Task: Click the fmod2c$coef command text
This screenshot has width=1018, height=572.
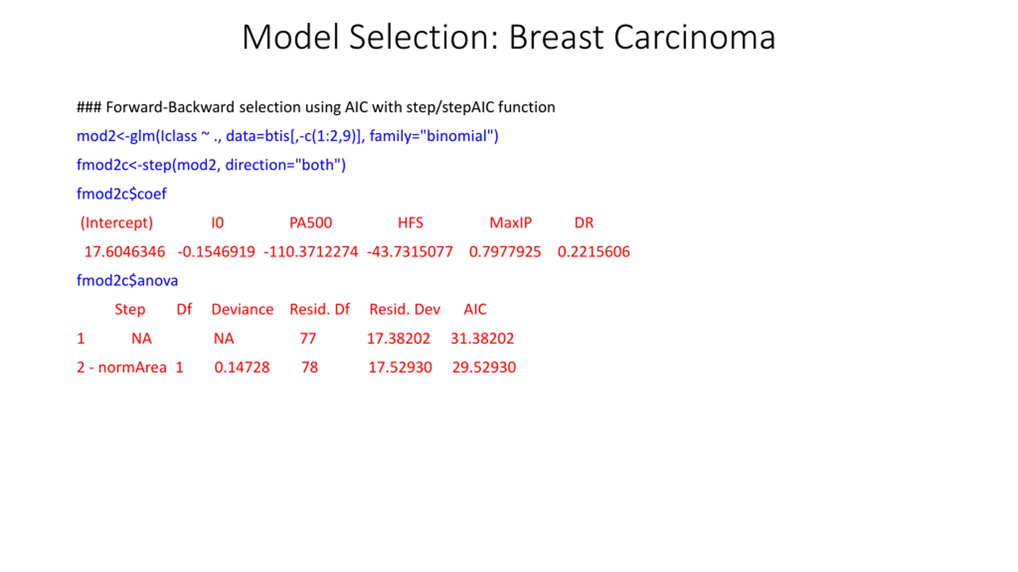Action: point(122,194)
